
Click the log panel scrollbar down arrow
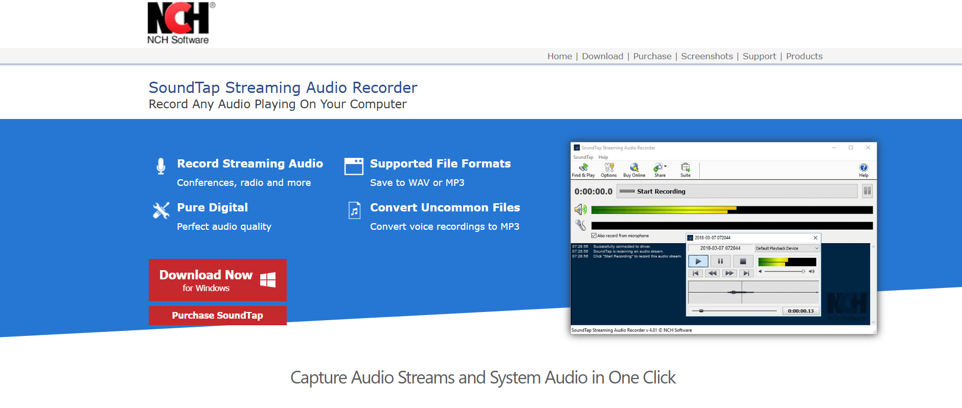pos(873,322)
